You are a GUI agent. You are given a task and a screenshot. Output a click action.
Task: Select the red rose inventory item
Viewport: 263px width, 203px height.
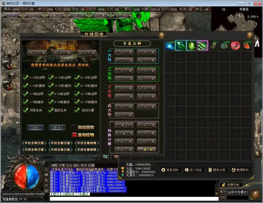(x=235, y=45)
